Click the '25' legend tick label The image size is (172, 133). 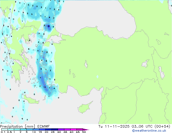(53, 132)
